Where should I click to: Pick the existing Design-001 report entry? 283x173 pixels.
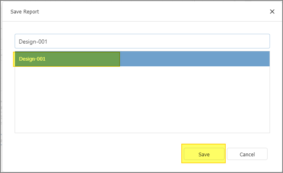point(33,59)
